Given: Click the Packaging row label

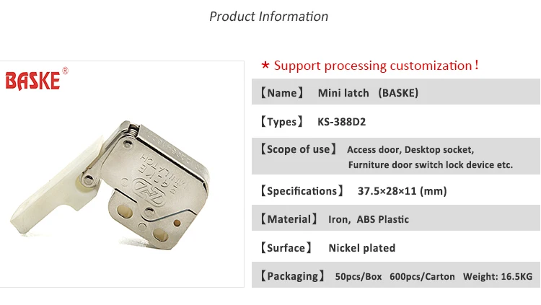Looking at the screenshot, I should click(x=291, y=275).
